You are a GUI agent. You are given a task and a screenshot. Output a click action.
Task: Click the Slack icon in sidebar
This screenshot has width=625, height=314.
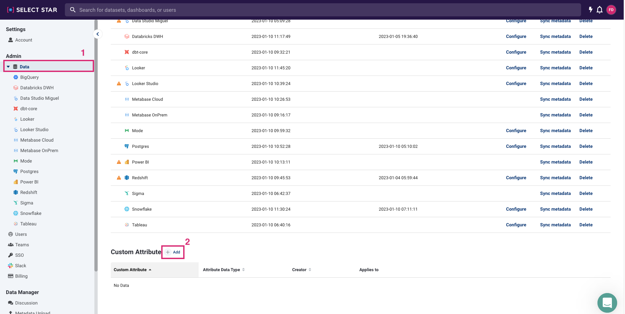click(10, 266)
